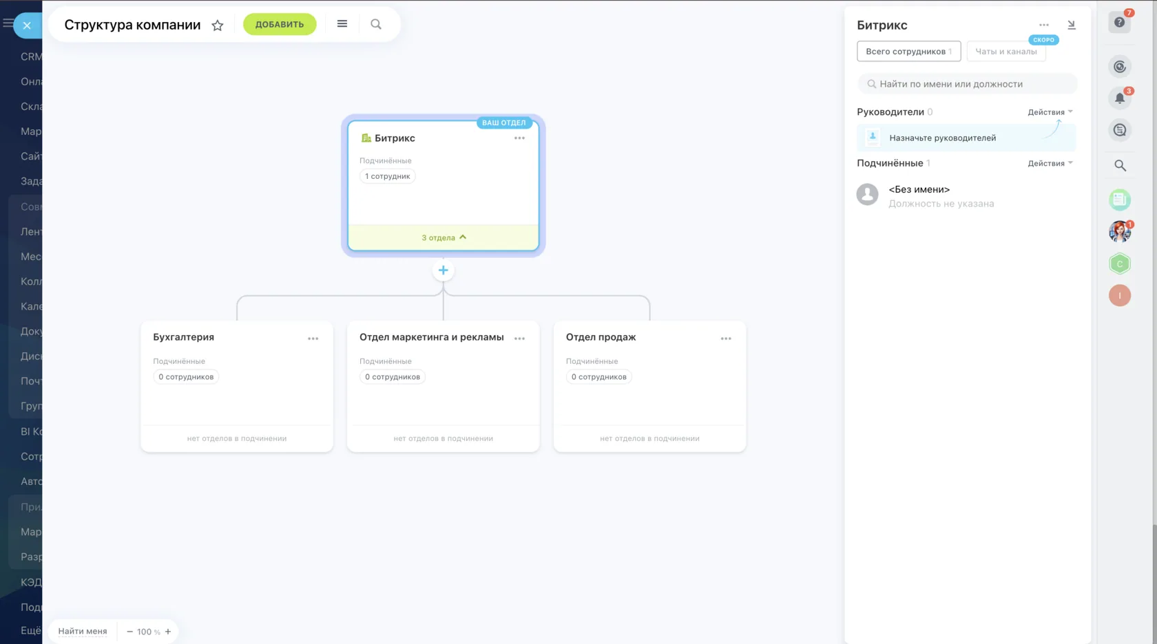Viewport: 1157px width, 644px height.
Task: Open the three-dot menu on Отдел маркетинга и рекламы
Action: click(519, 339)
